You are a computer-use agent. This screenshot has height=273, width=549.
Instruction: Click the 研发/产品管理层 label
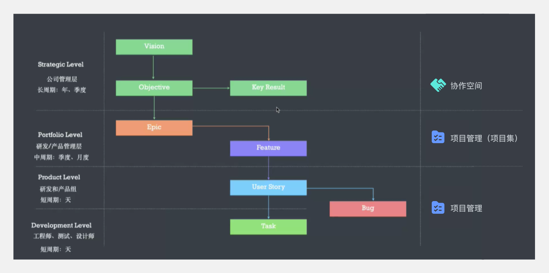pyautogui.click(x=59, y=146)
